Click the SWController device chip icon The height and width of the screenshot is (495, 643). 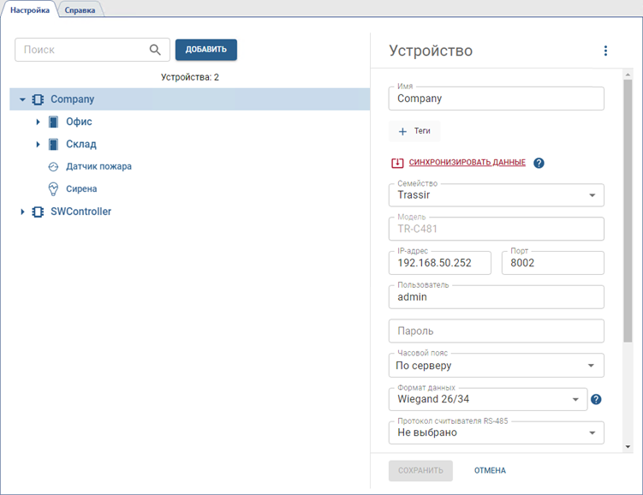[x=38, y=212]
